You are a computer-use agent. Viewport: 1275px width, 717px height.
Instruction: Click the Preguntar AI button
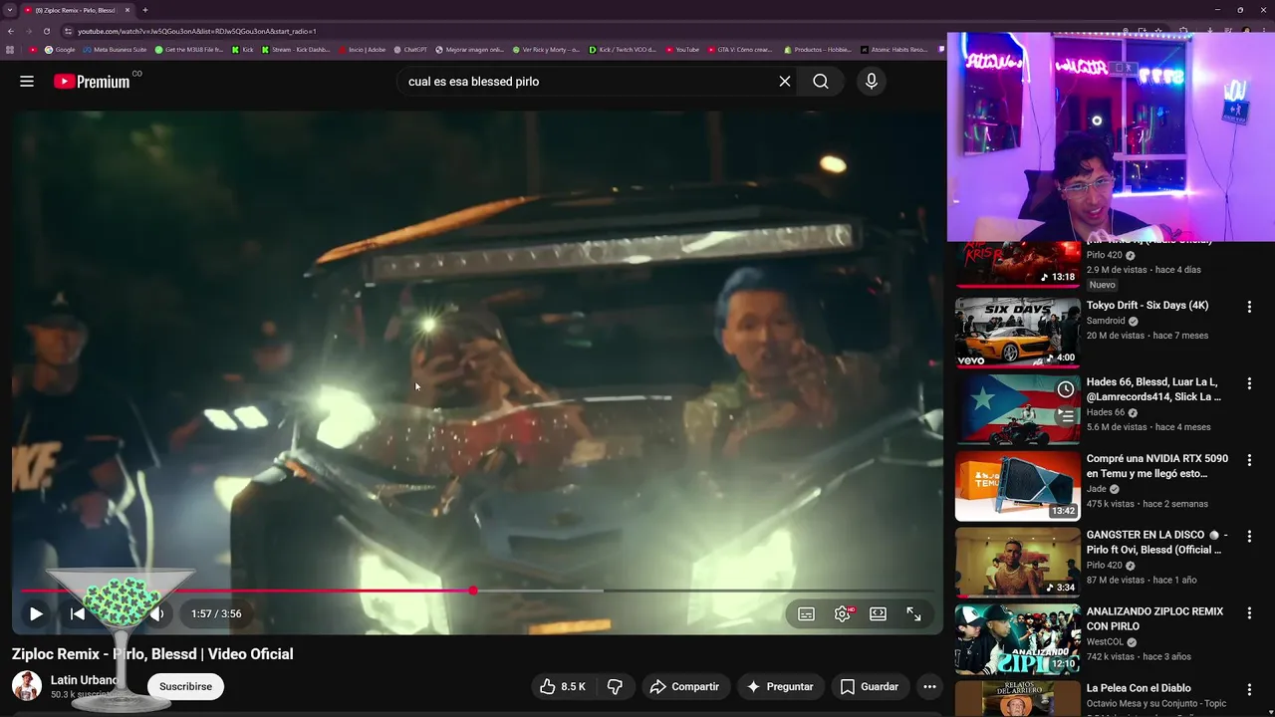[x=780, y=686]
